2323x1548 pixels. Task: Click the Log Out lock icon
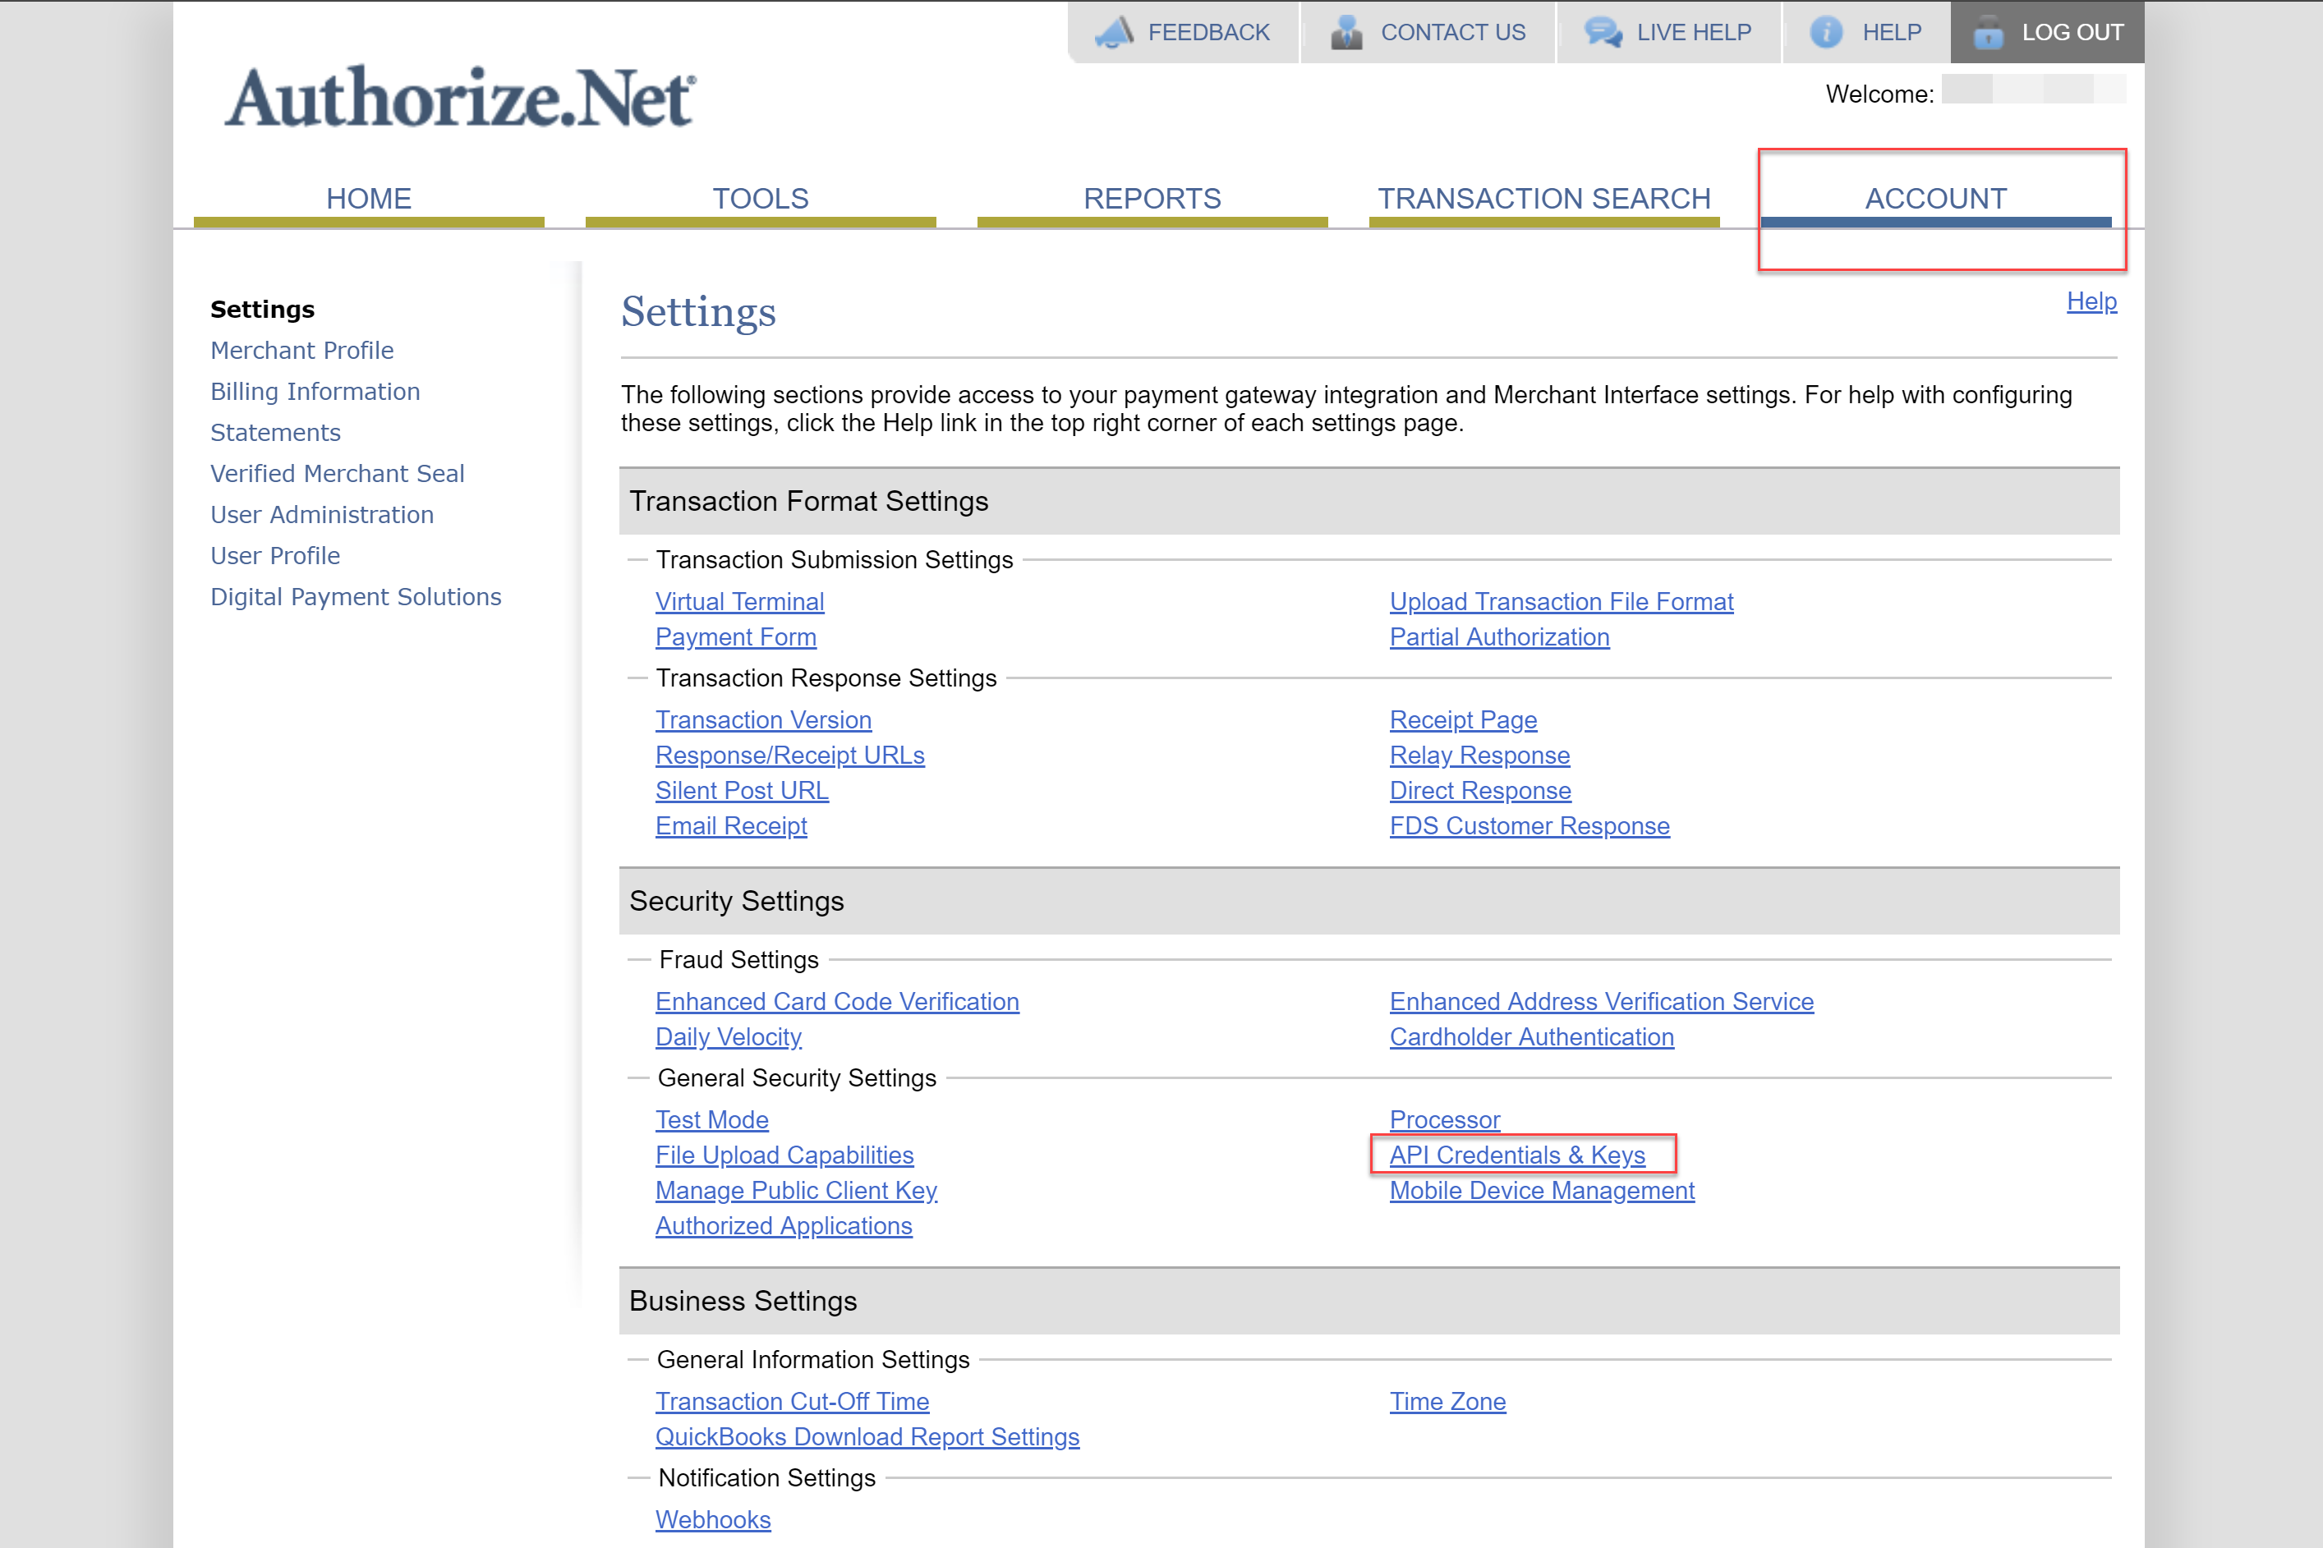point(1987,33)
